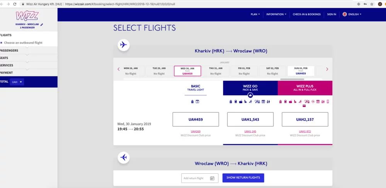Open the Information menu

pos(276,14)
